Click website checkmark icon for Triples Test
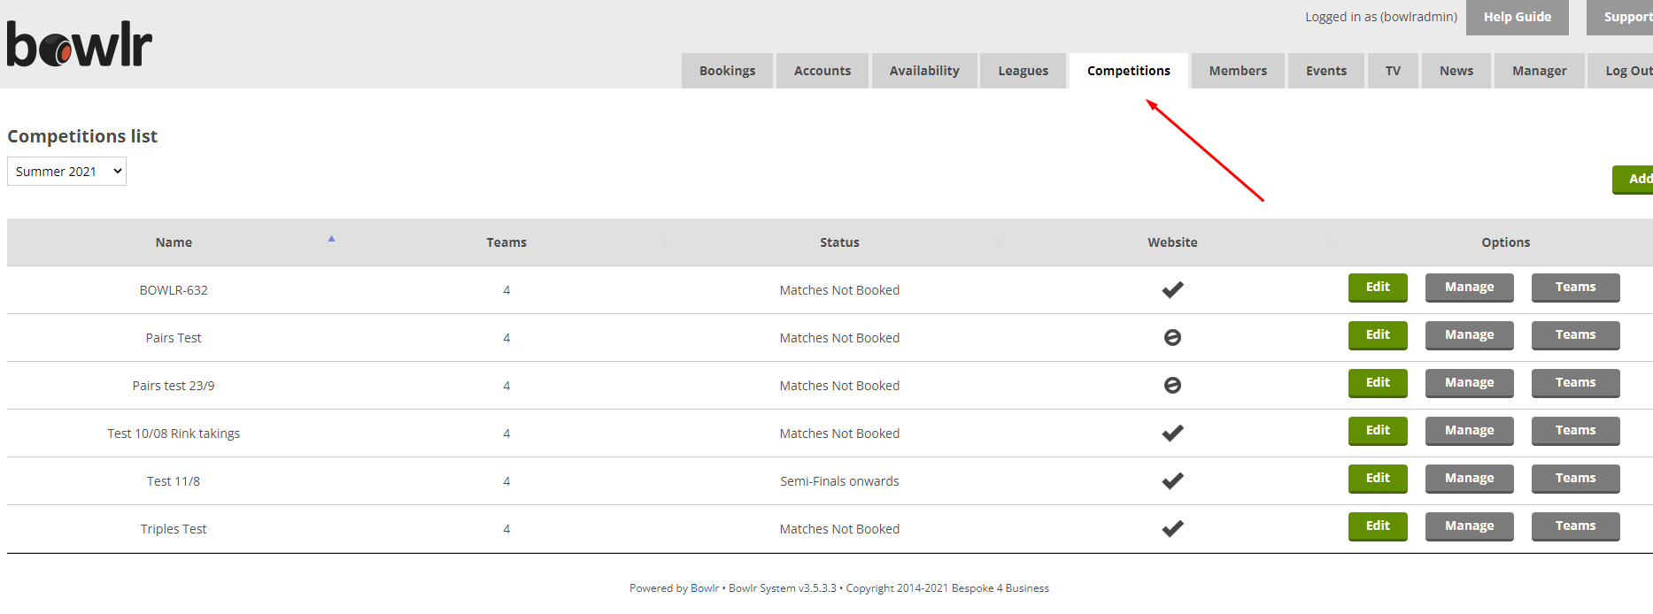Viewport: 1653px width, 614px height. pos(1172,529)
